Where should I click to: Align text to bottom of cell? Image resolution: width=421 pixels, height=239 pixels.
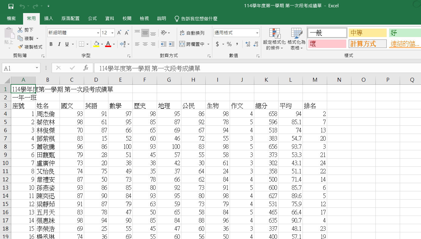click(x=153, y=33)
